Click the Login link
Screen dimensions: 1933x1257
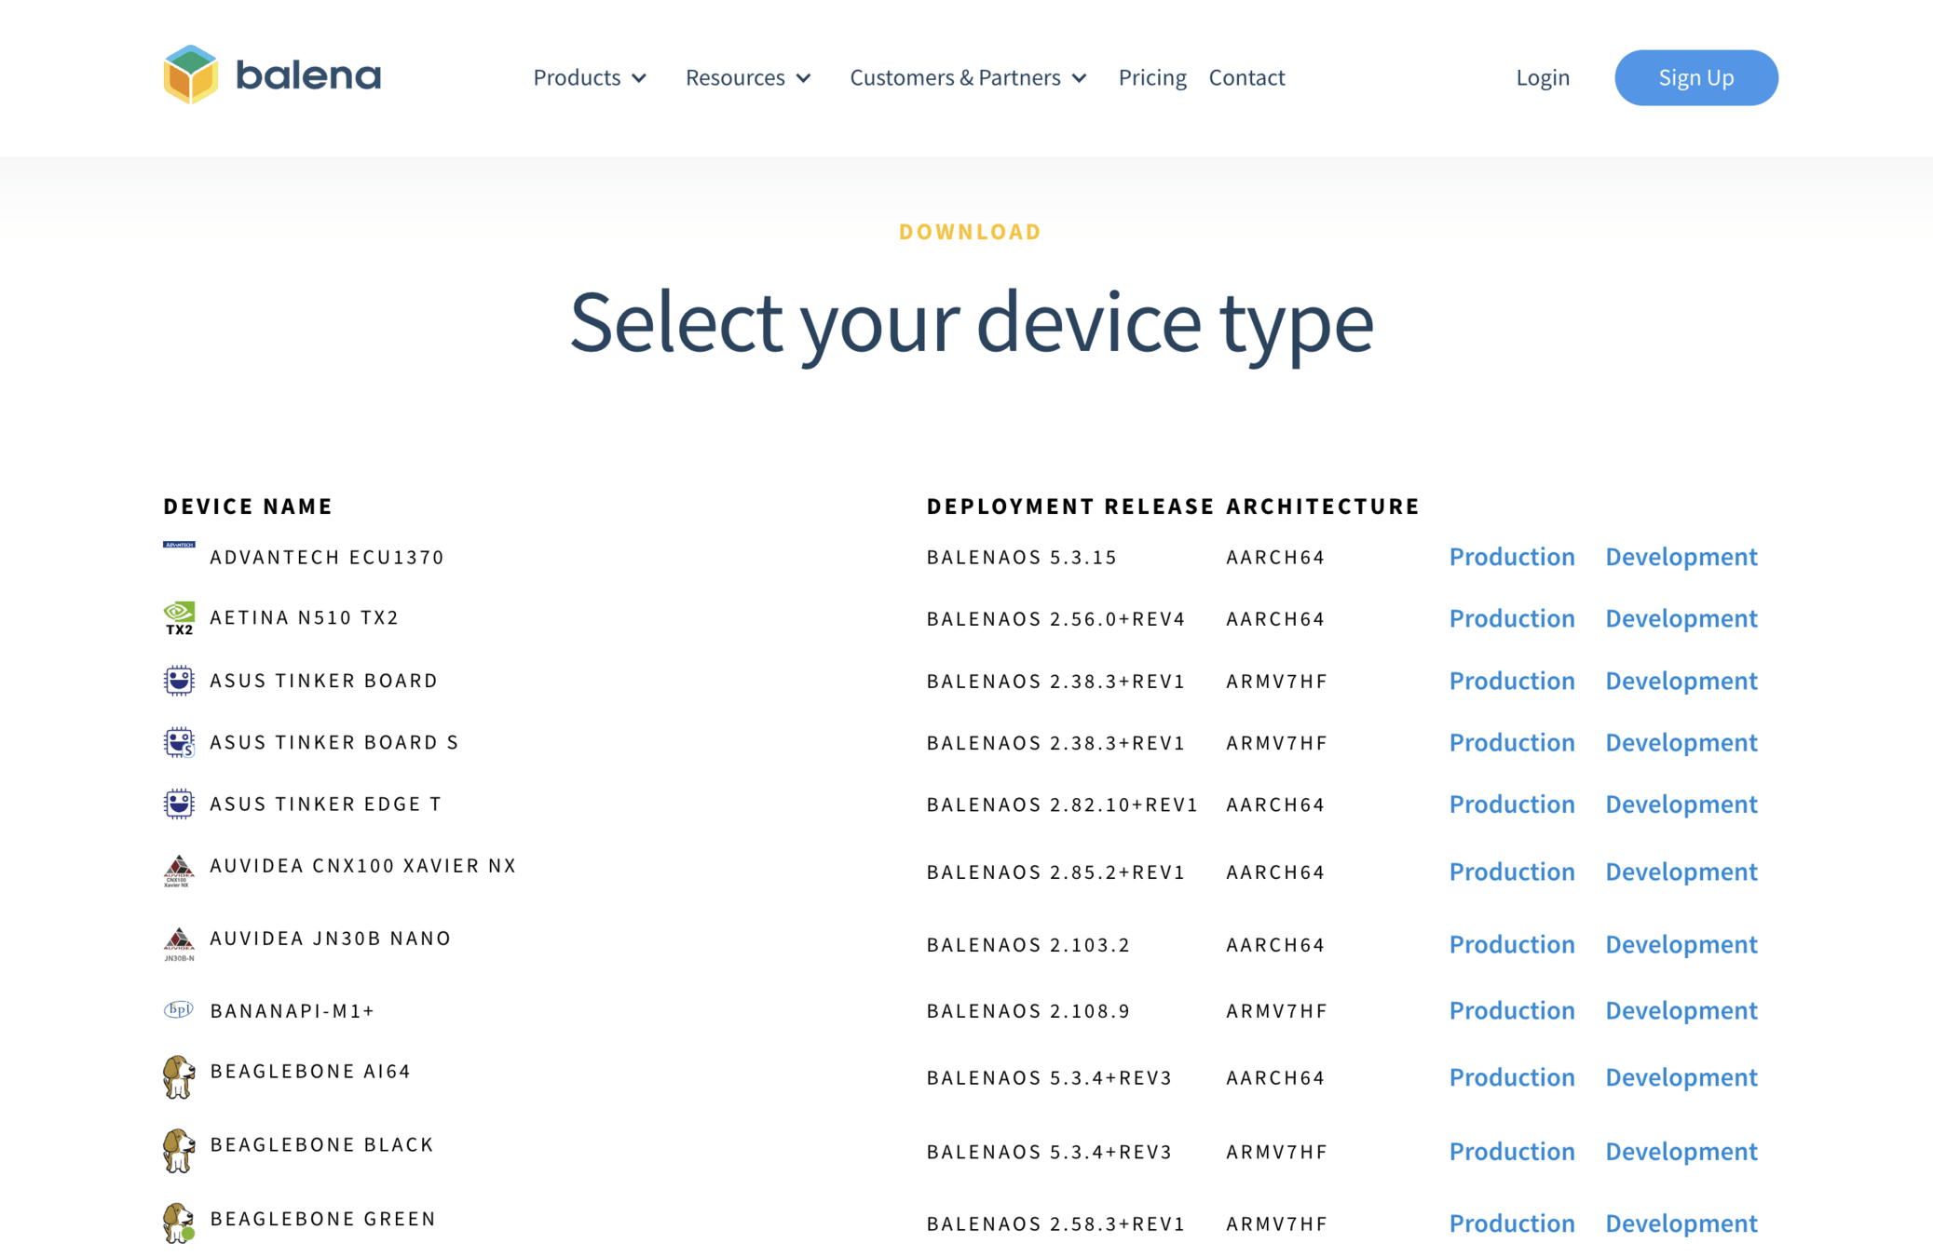(x=1542, y=77)
